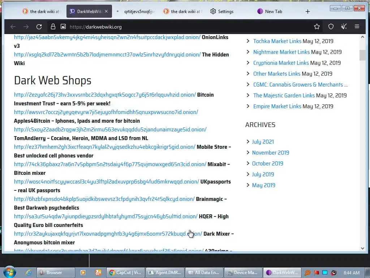Click chevron beside October 2019
The width and height of the screenshot is (370, 278).
(x=248, y=163)
